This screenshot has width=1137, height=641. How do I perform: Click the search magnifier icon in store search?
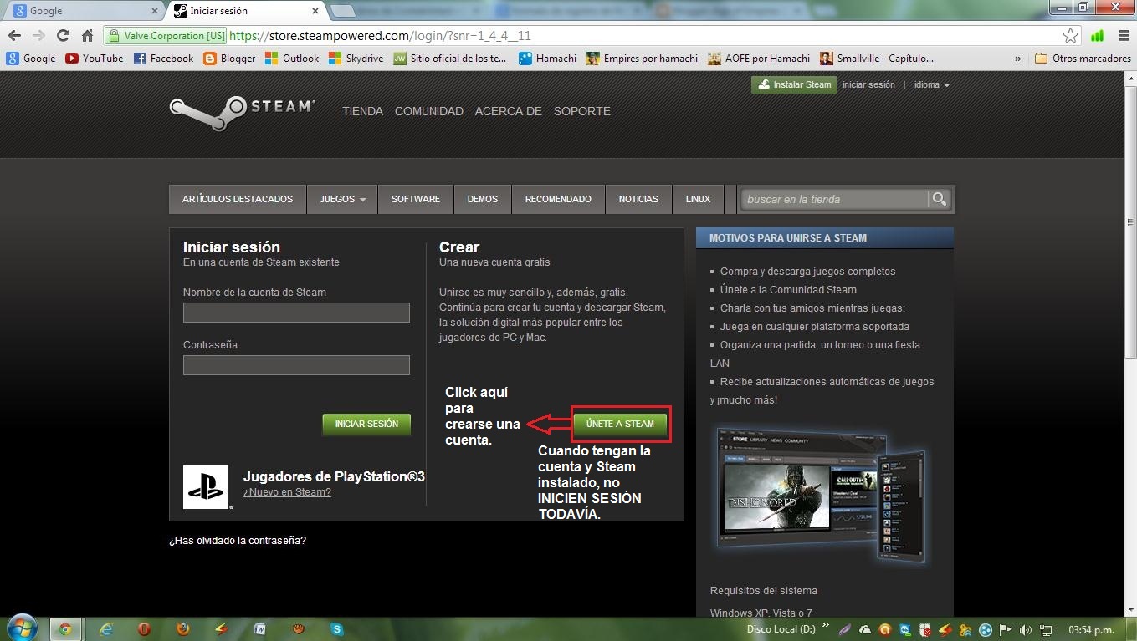(940, 199)
